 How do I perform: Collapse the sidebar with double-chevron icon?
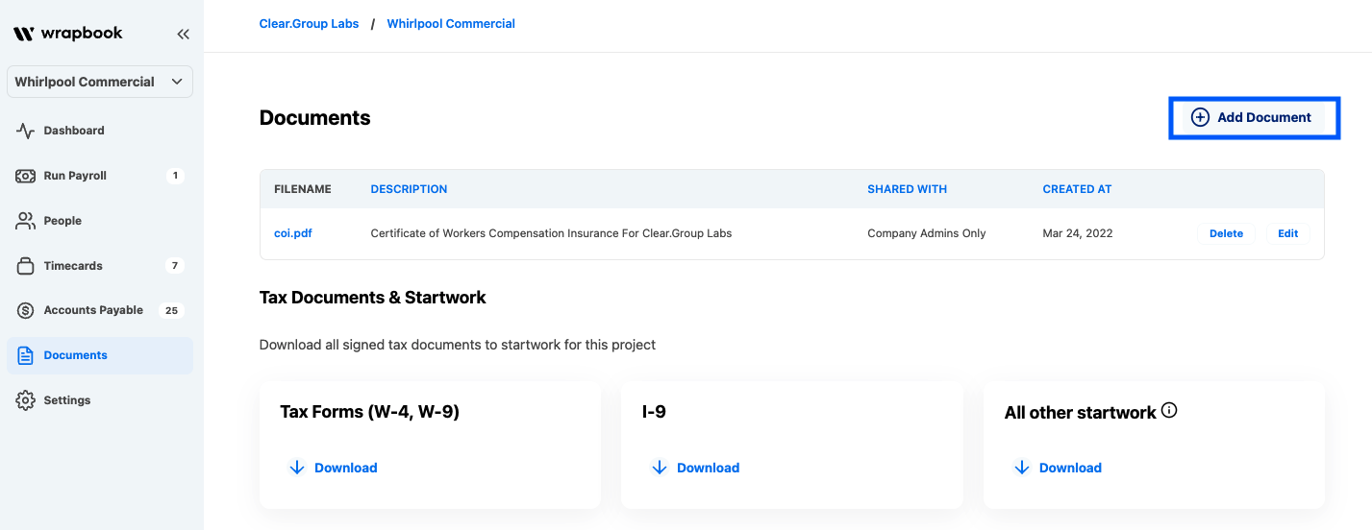(x=183, y=35)
